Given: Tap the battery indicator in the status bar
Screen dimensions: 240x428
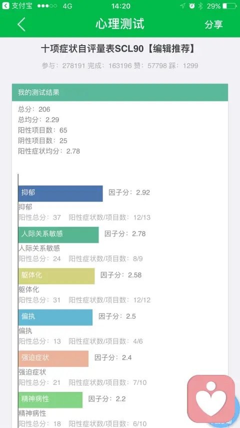Looking at the screenshot, I should pyautogui.click(x=229, y=6).
